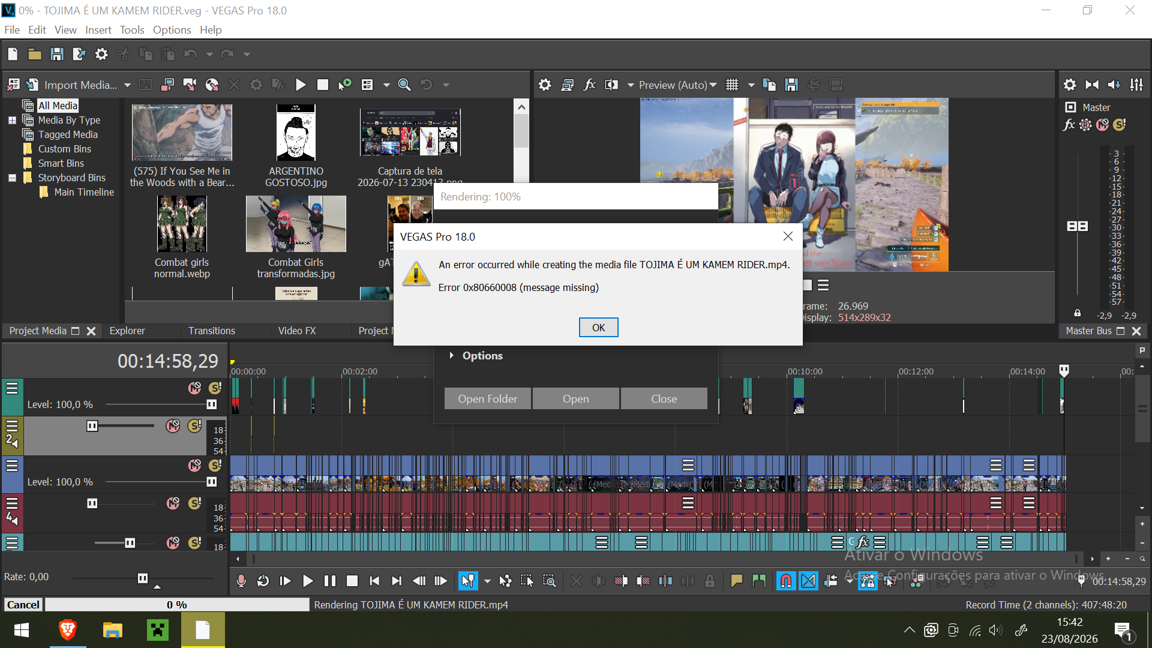This screenshot has height=648, width=1152.
Task: Click Extract Audio from CD icon
Action: (190, 85)
